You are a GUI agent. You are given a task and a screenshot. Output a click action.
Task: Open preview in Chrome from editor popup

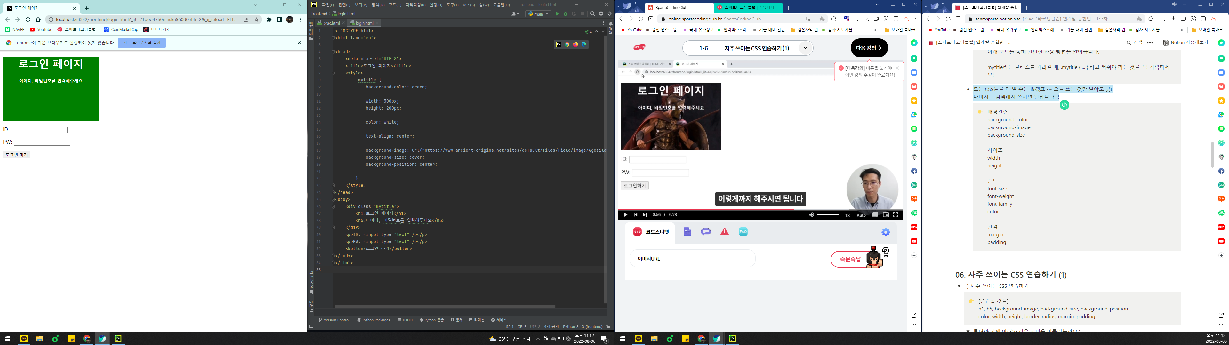pyautogui.click(x=567, y=44)
